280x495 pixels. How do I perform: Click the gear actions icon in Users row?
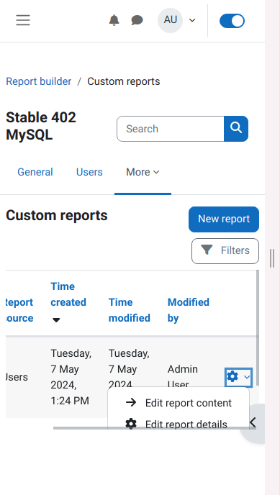[238, 377]
